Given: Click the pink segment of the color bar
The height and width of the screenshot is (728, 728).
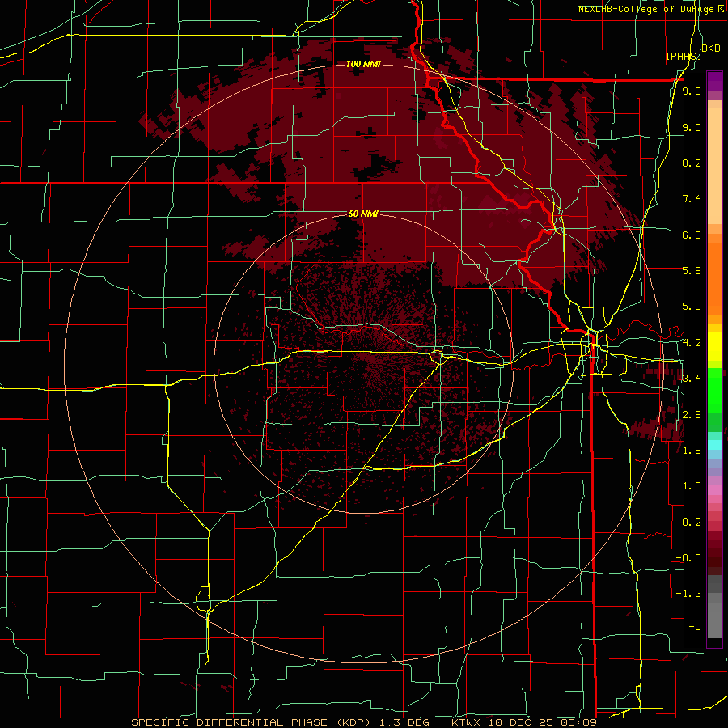Looking at the screenshot, I should (714, 490).
